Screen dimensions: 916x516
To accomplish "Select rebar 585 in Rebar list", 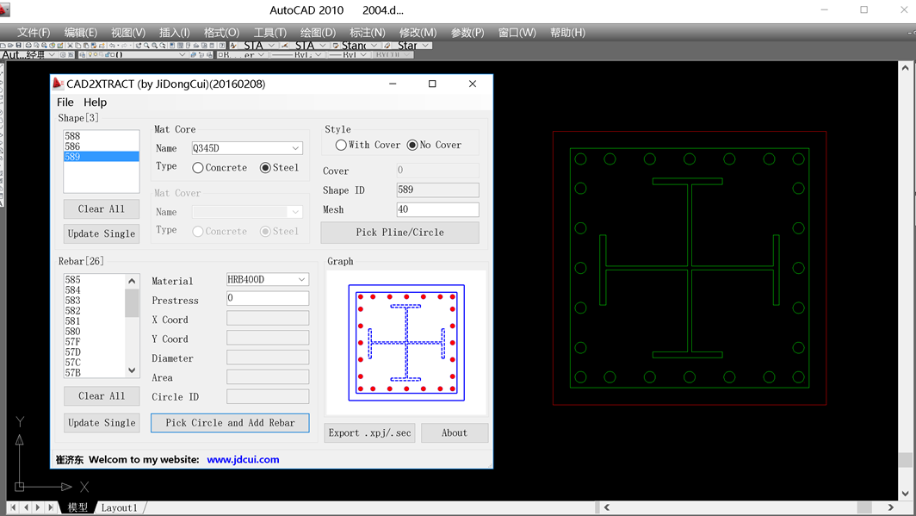I will 94,280.
